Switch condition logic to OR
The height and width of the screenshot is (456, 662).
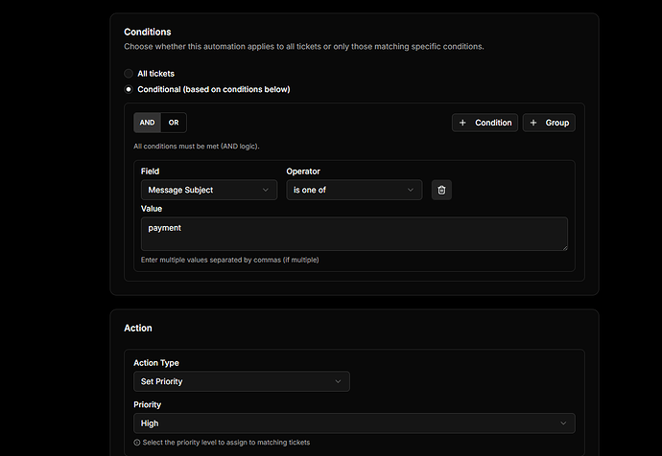pos(174,123)
